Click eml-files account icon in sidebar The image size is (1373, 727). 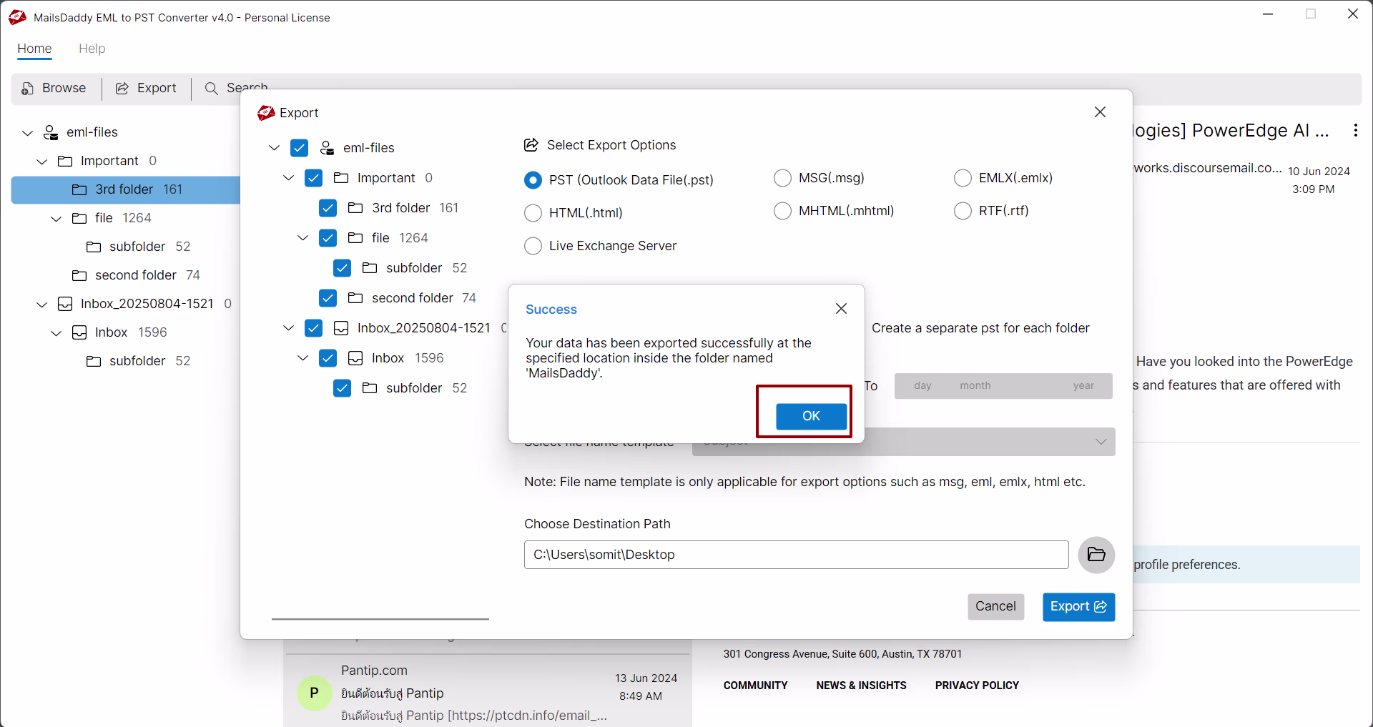click(x=51, y=132)
